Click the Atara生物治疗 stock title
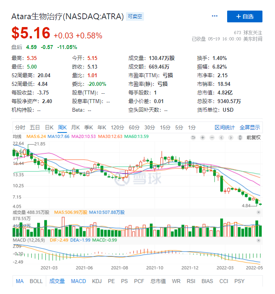The image size is (275, 294). pos(67,16)
